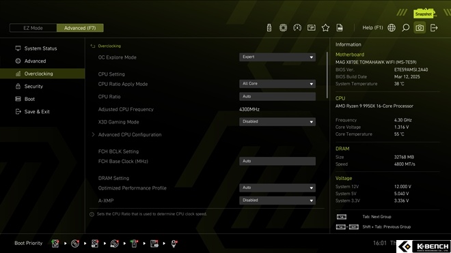451x253 pixels.
Task: Take a Snapshot with the camera icon
Action: click(x=420, y=28)
